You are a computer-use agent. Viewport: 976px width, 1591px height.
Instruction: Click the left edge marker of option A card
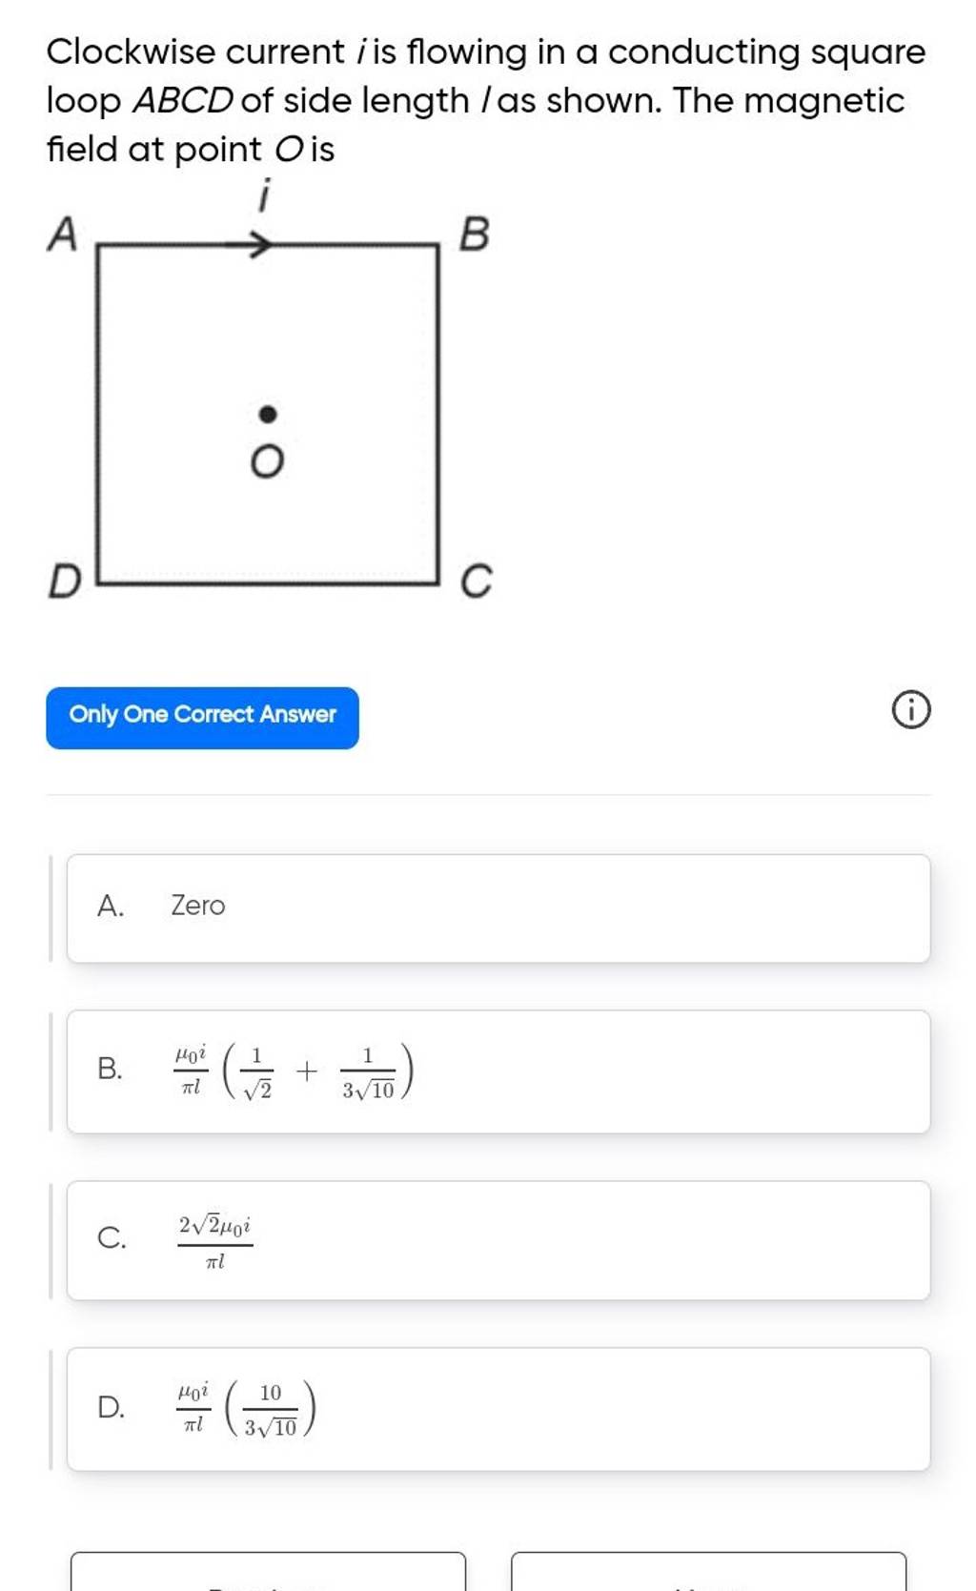[51, 906]
